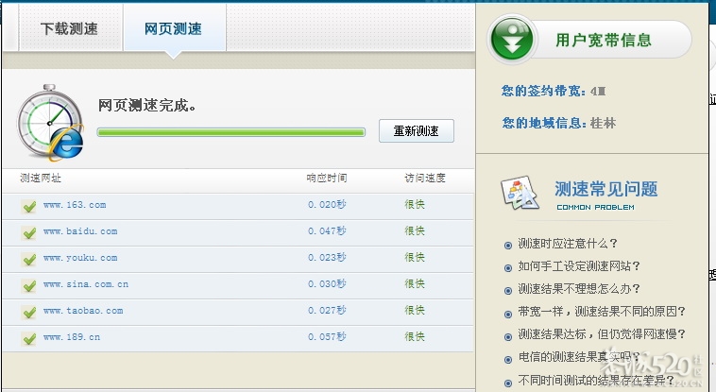Open 如何手工设定测速网站 help link
Image resolution: width=716 pixels, height=392 pixels.
pyautogui.click(x=578, y=266)
